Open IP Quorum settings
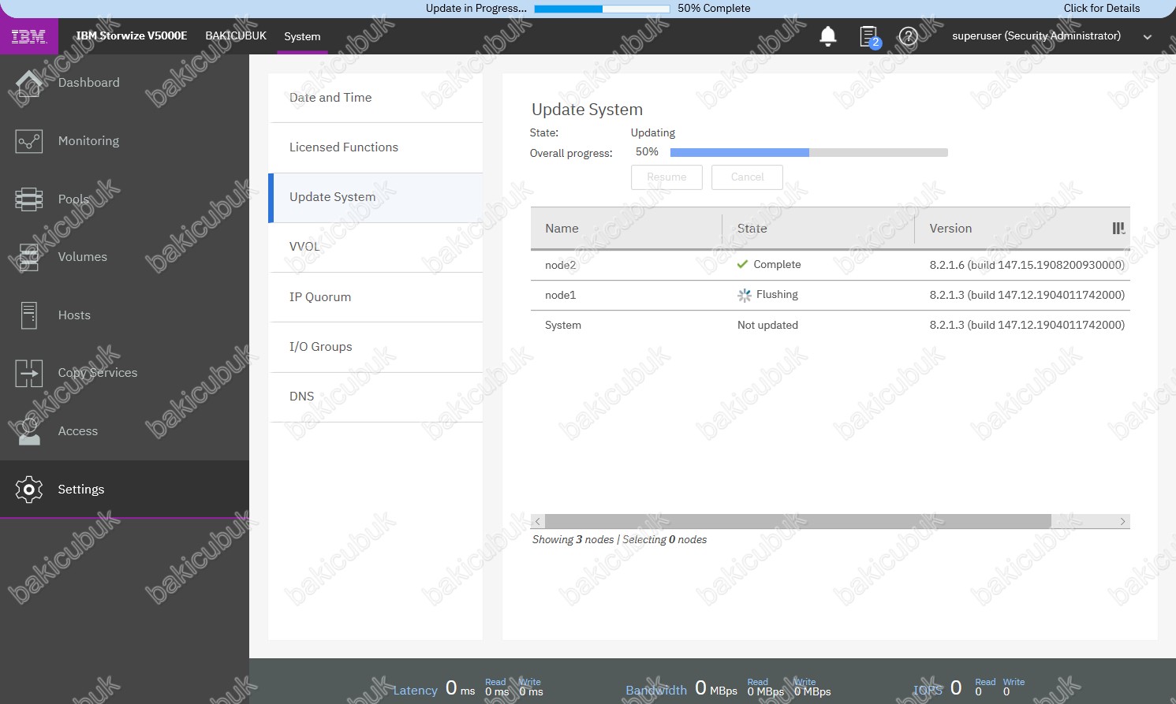The height and width of the screenshot is (704, 1176). point(375,297)
